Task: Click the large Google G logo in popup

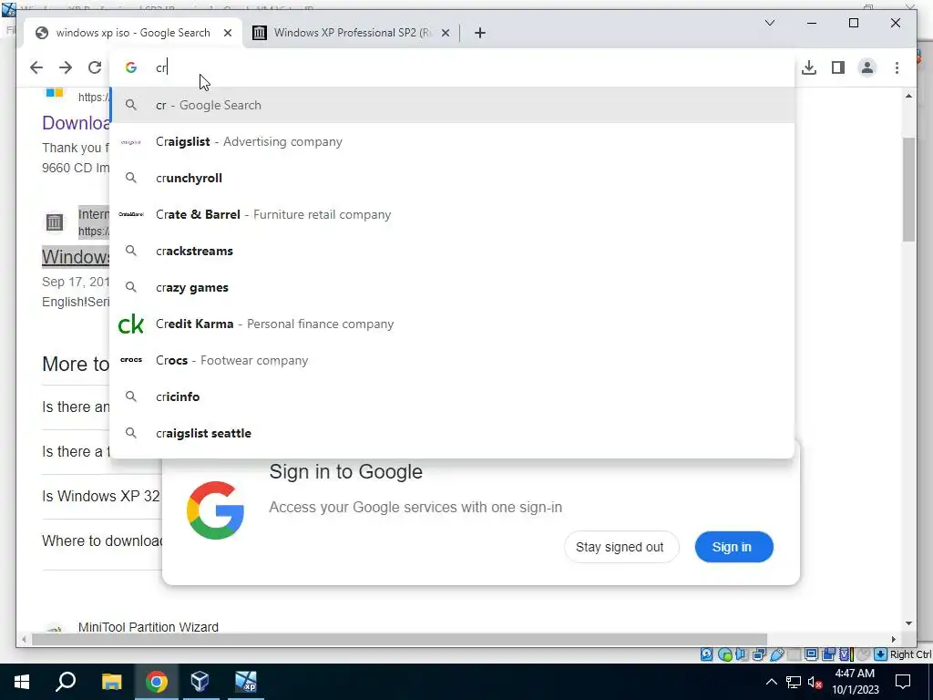Action: pos(215,510)
